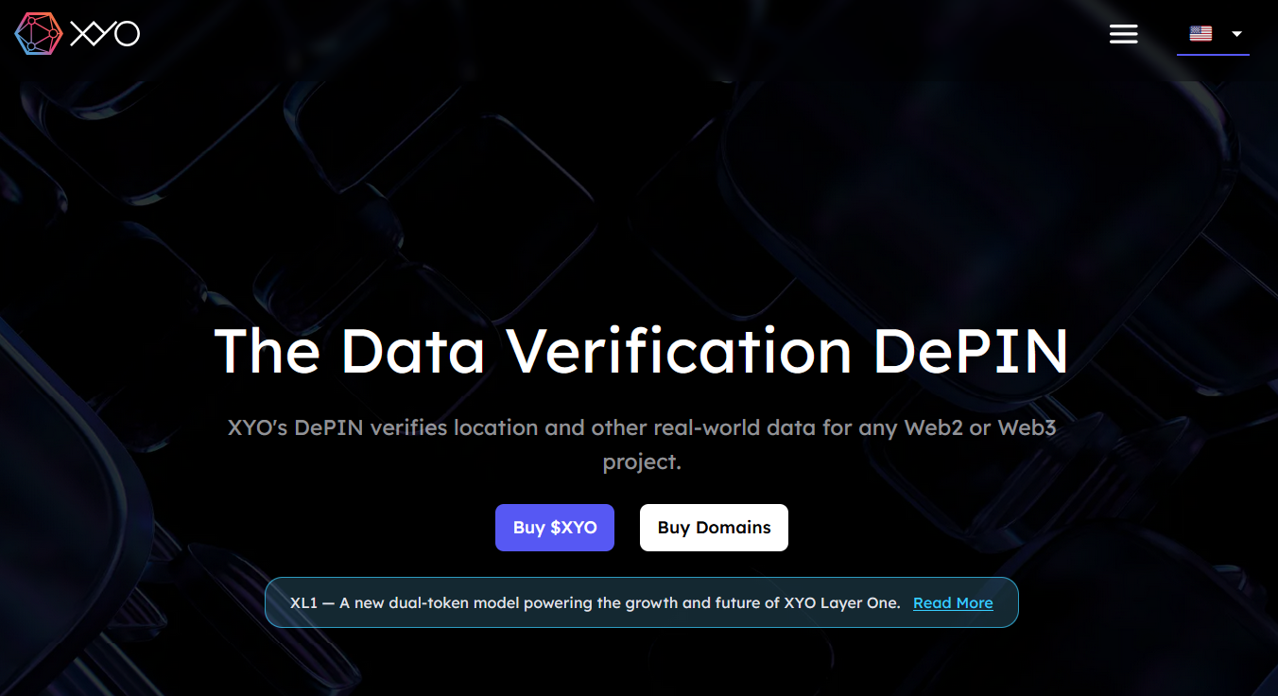This screenshot has height=696, width=1278.
Task: Click the heading The Data Verification DePIN
Action: click(x=641, y=351)
